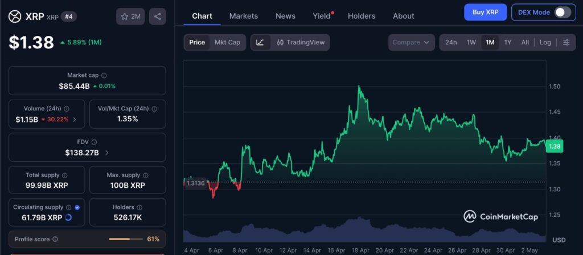The image size is (583, 255).
Task: Click the 5.89% (1M) change label
Action: [x=81, y=42]
